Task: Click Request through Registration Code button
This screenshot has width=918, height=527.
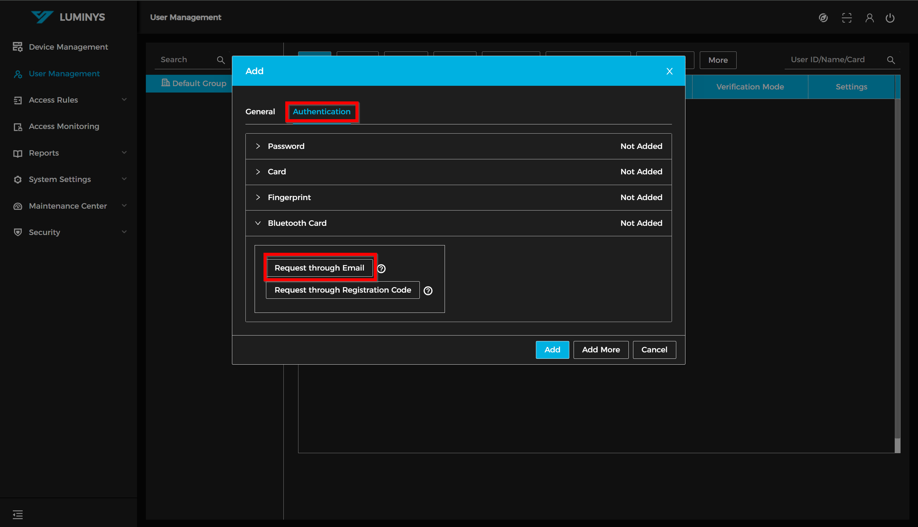Action: [x=342, y=290]
